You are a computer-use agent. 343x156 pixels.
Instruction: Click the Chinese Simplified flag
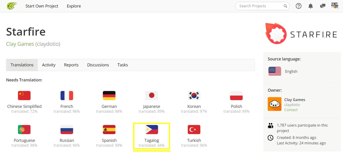[x=24, y=95]
